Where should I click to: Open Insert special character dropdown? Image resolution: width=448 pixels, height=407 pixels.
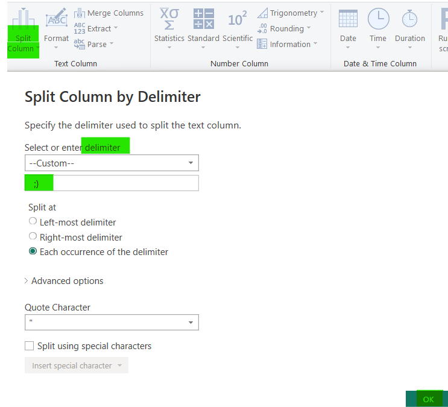click(x=77, y=365)
